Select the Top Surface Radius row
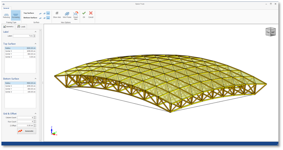Screen dimensions: 283x150 point(20,48)
